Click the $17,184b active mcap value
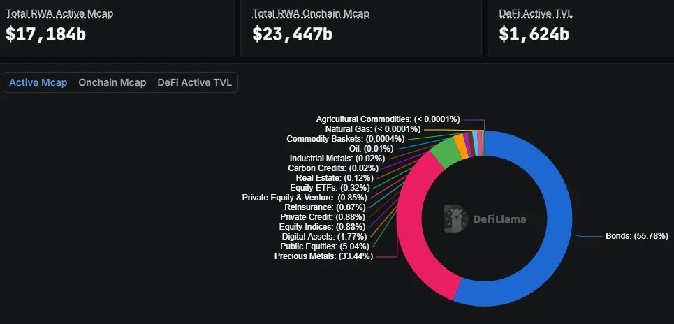This screenshot has width=674, height=324. pos(46,34)
